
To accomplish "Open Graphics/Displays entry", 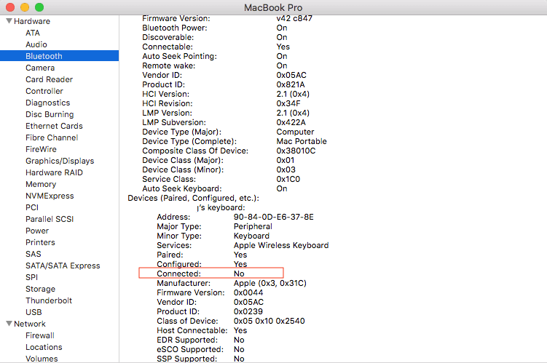I will (x=60, y=161).
